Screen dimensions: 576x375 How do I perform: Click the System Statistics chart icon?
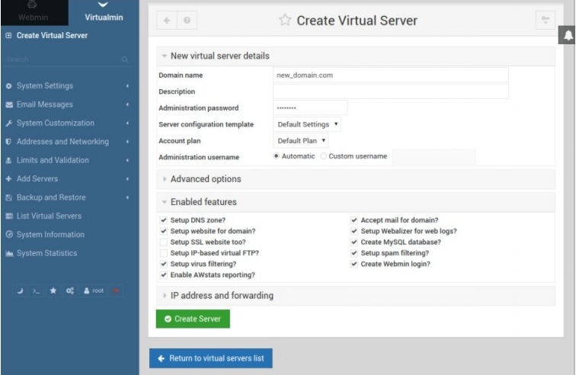10,253
